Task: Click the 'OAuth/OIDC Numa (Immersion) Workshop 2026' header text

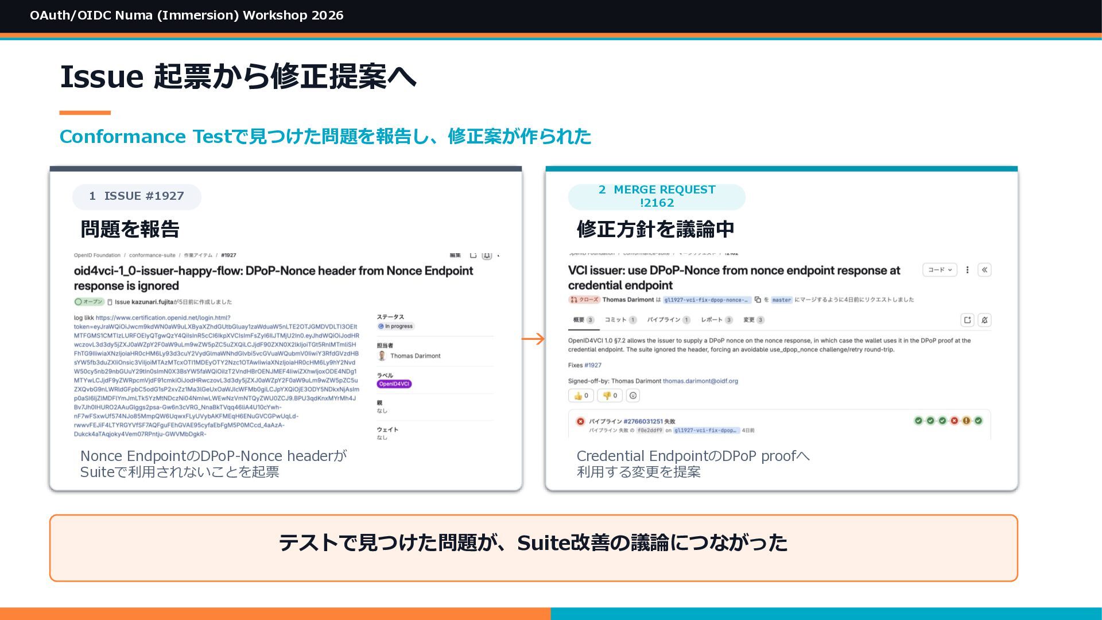Action: click(187, 15)
